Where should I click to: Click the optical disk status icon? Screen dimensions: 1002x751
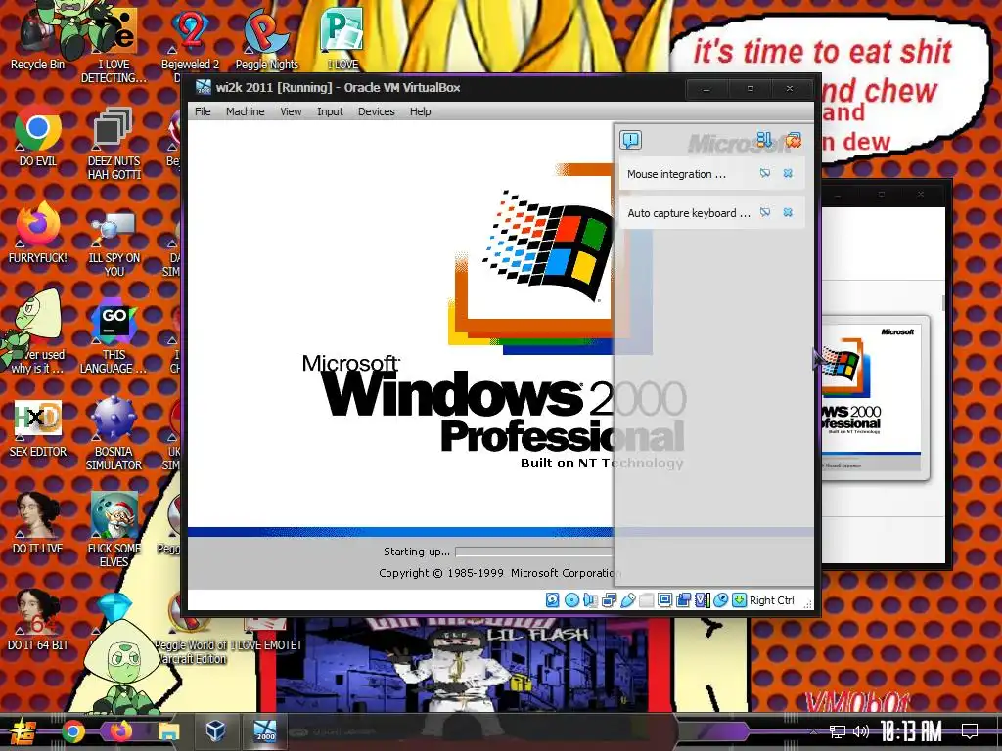pos(571,600)
